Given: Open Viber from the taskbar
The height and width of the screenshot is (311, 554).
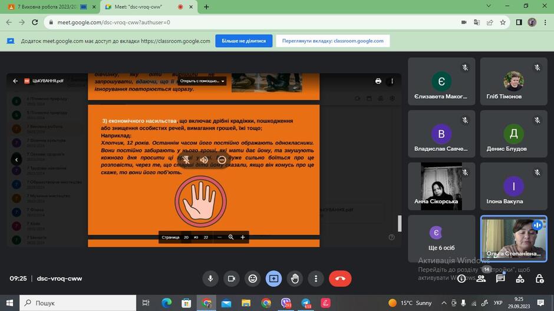Looking at the screenshot, I should click(x=286, y=303).
